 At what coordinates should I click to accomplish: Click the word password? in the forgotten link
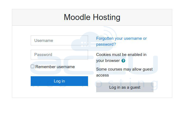(106, 44)
